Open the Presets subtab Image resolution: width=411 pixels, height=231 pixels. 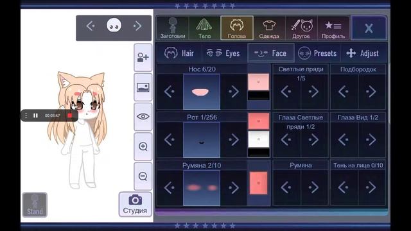317,53
